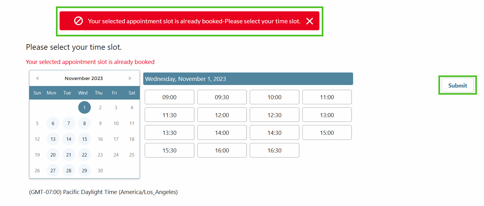The height and width of the screenshot is (206, 484).
Task: Pick the 11:00 appointment slot
Action: tap(327, 97)
